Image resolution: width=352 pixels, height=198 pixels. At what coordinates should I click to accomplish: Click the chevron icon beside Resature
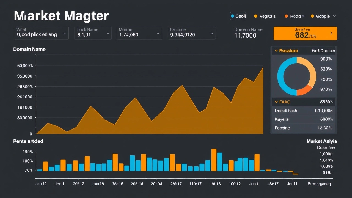[276, 51]
